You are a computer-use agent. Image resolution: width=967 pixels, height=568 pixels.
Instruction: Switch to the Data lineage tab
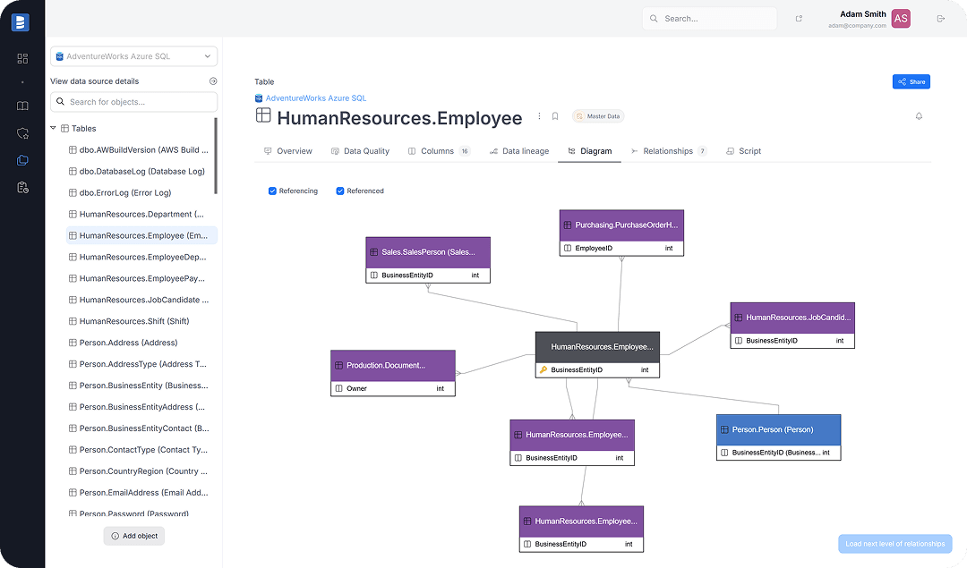(x=519, y=151)
